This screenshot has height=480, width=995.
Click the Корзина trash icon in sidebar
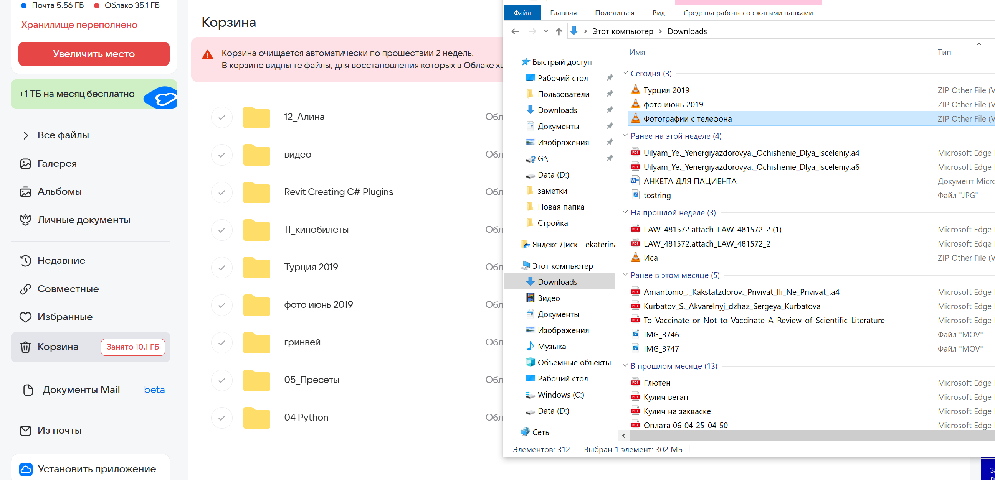25,347
